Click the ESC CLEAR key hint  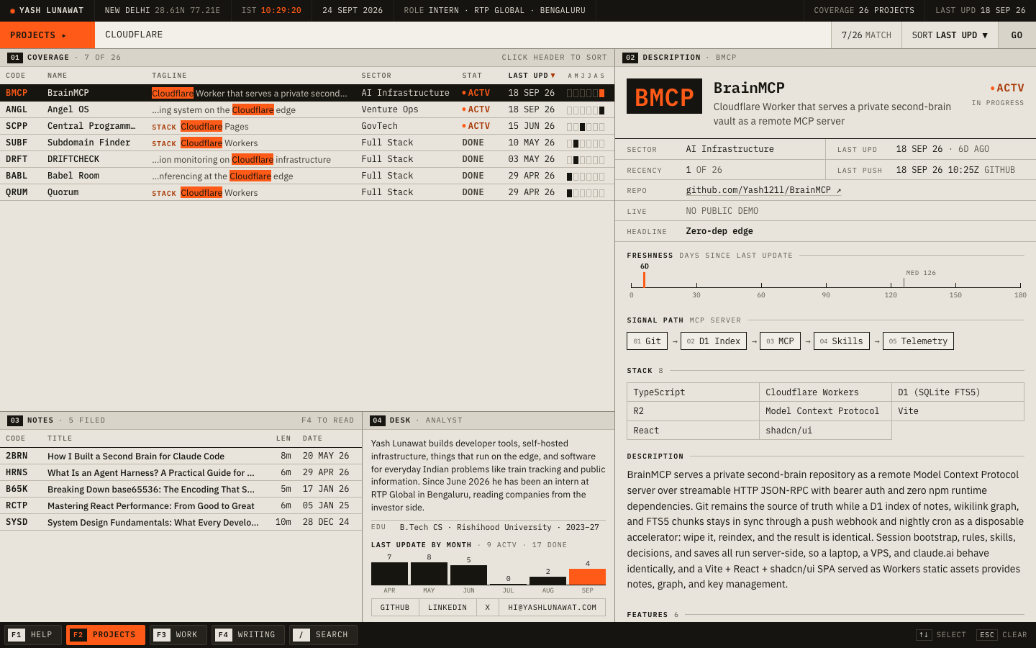tap(1001, 635)
